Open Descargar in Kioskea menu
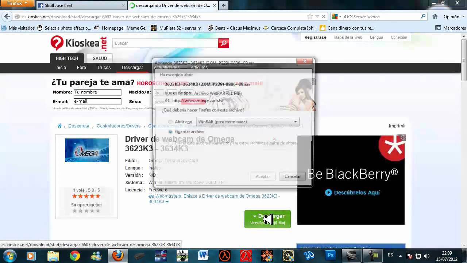This screenshot has width=467, height=263. tap(132, 68)
